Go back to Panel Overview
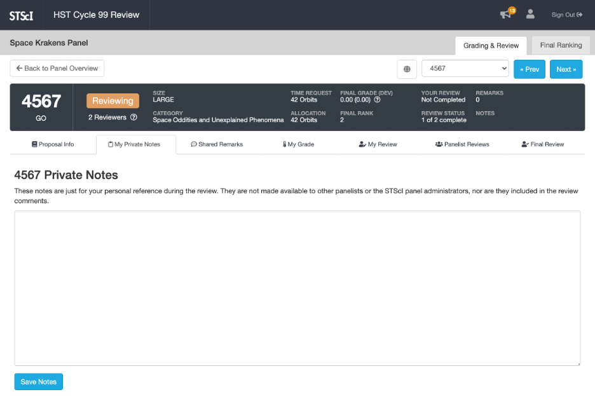The height and width of the screenshot is (399, 595). point(57,69)
